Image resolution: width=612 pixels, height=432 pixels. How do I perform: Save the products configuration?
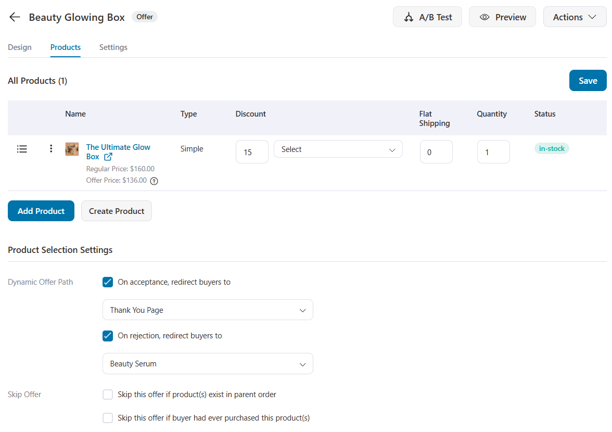(x=588, y=80)
